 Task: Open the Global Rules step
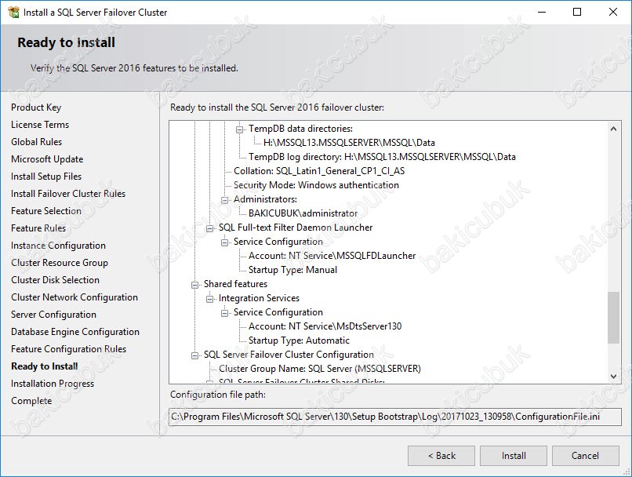coord(36,142)
